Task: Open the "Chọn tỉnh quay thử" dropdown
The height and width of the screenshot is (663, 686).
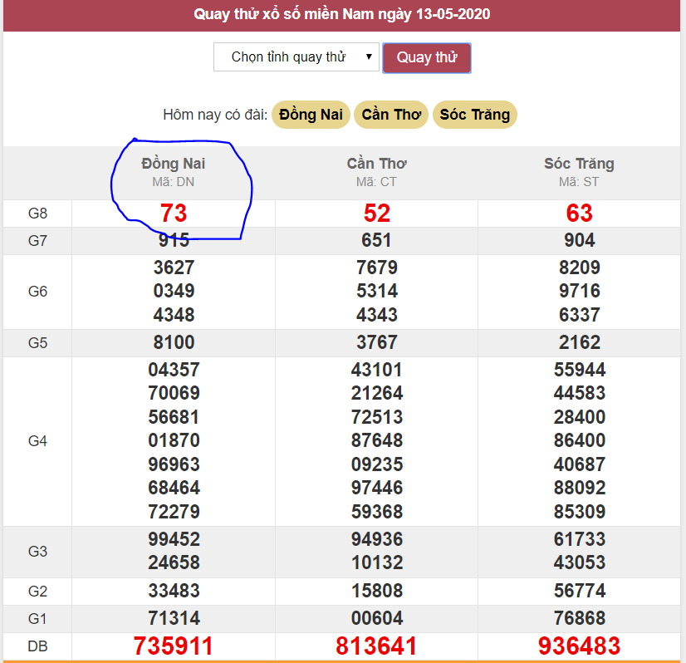Action: click(296, 57)
